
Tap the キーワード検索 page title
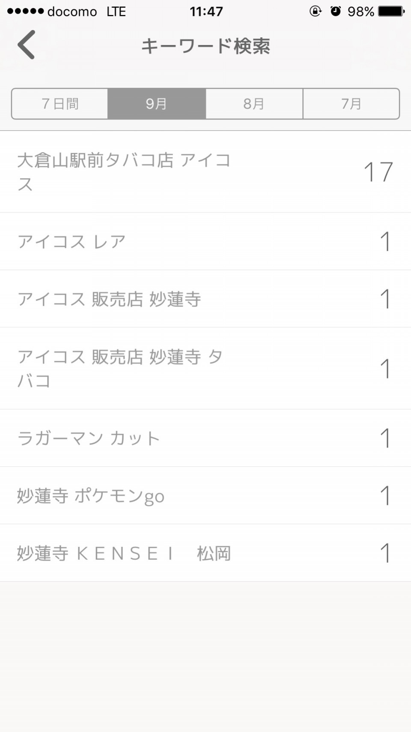click(x=205, y=46)
